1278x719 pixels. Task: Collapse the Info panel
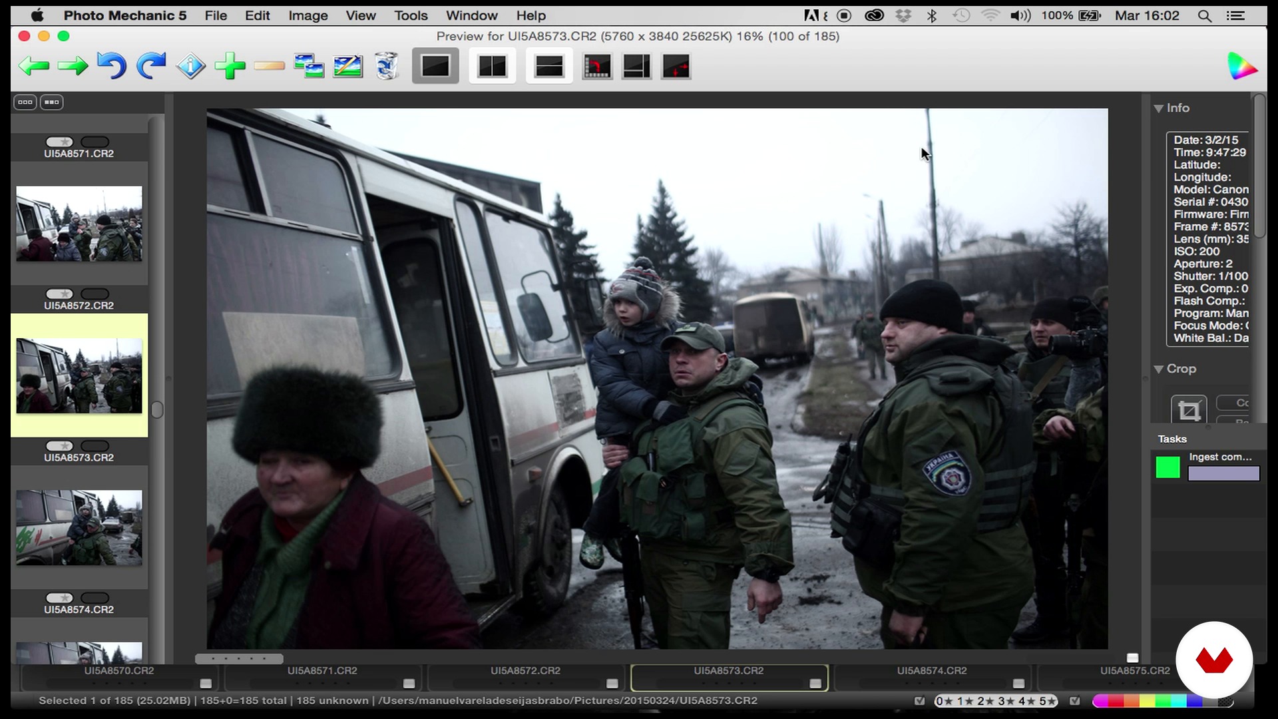click(x=1159, y=109)
